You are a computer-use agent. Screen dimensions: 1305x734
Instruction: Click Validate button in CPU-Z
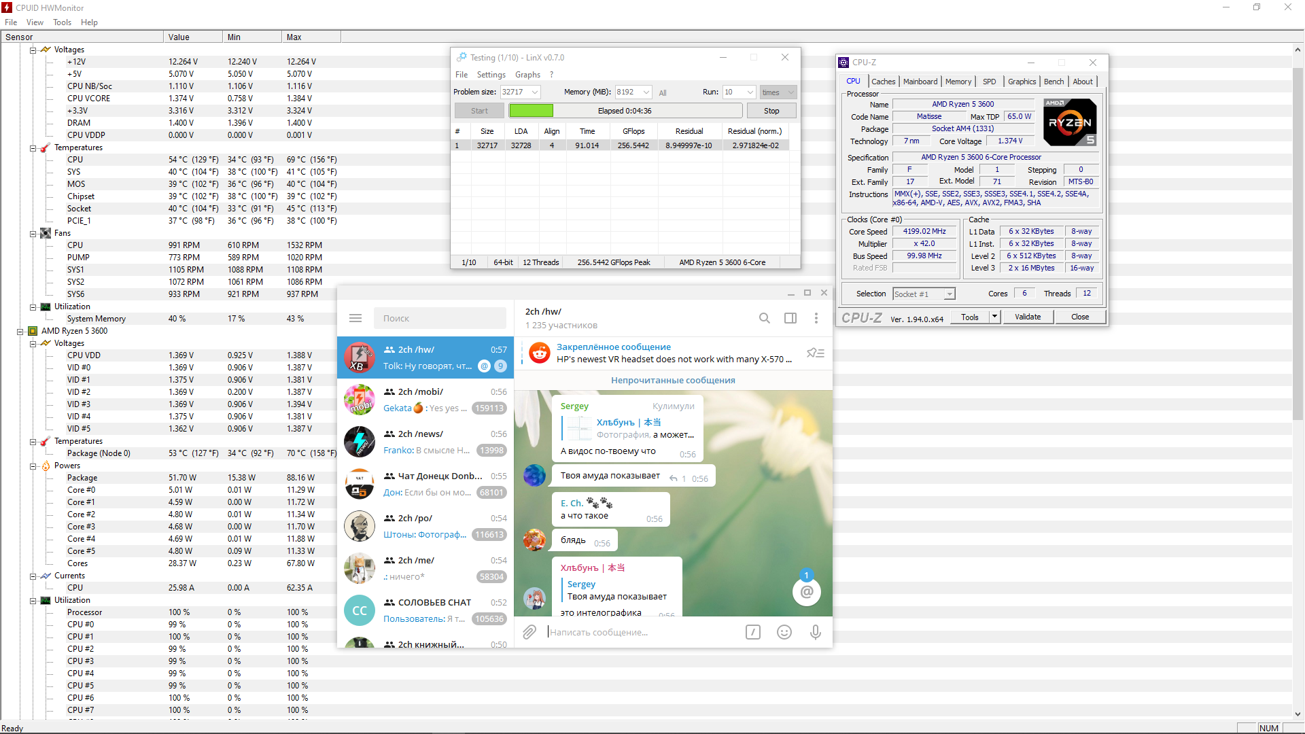coord(1028,317)
